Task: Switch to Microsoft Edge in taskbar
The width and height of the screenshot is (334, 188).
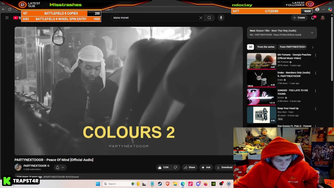Action: pos(183,184)
